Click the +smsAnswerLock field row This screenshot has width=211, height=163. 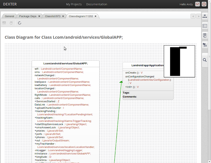pyautogui.click(x=57, y=127)
